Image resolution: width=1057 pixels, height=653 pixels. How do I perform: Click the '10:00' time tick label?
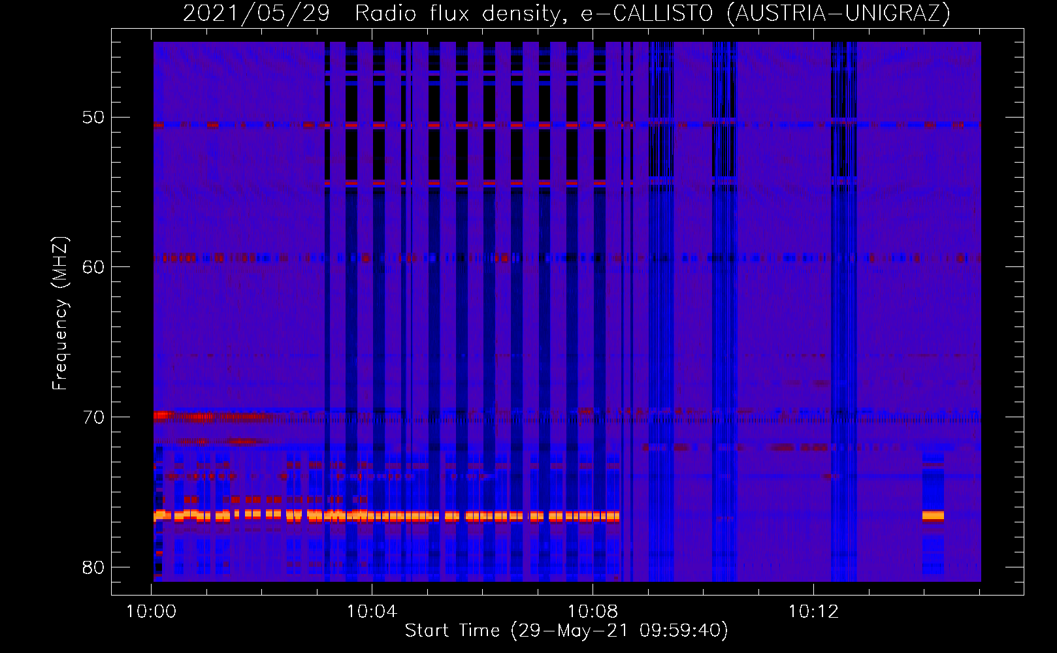tap(151, 612)
